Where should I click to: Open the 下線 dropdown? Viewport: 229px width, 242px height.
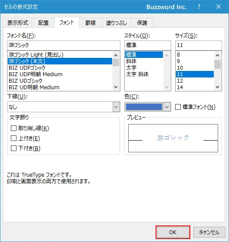point(63,107)
